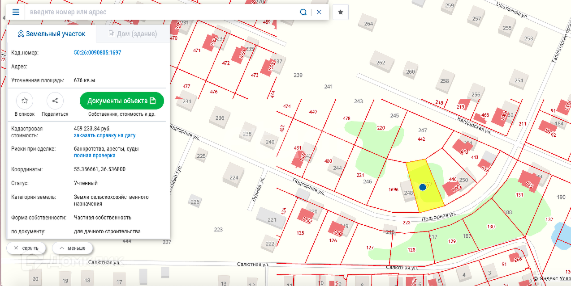This screenshot has width=571, height=286.
Task: Select parcel 442 on map
Action: coord(421,139)
